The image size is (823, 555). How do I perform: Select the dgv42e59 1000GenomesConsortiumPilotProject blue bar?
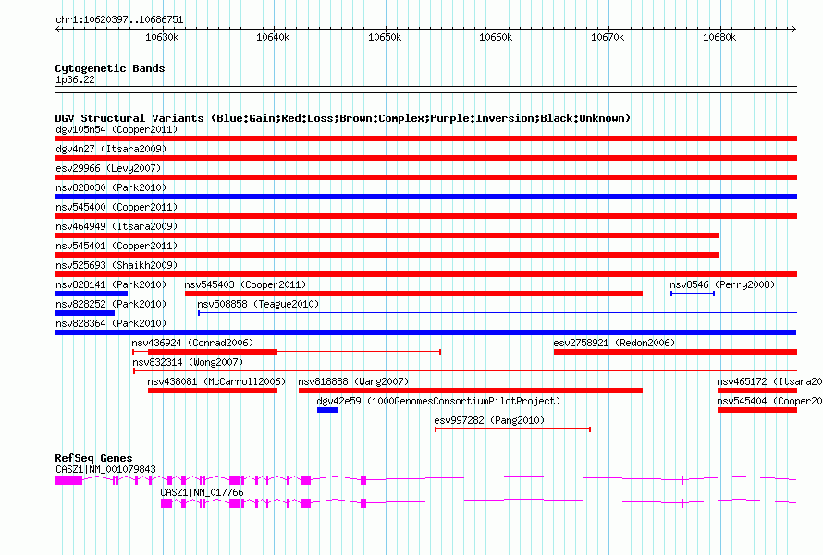pos(327,410)
